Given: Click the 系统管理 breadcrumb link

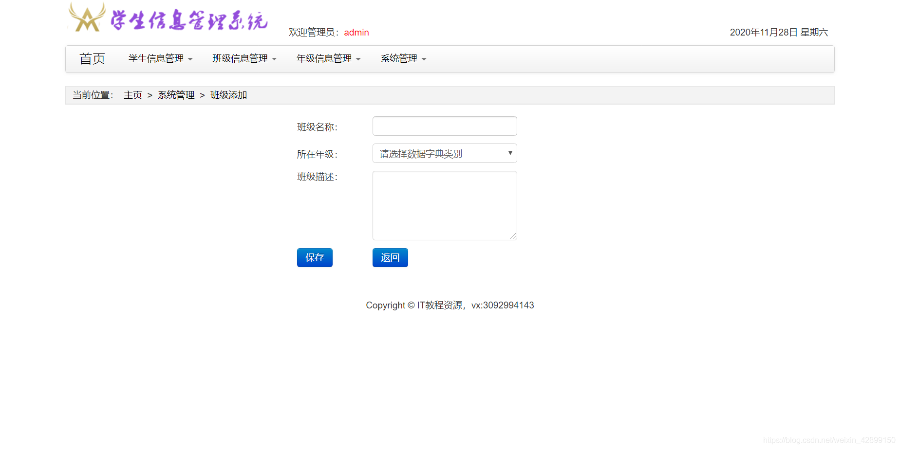Looking at the screenshot, I should point(176,95).
